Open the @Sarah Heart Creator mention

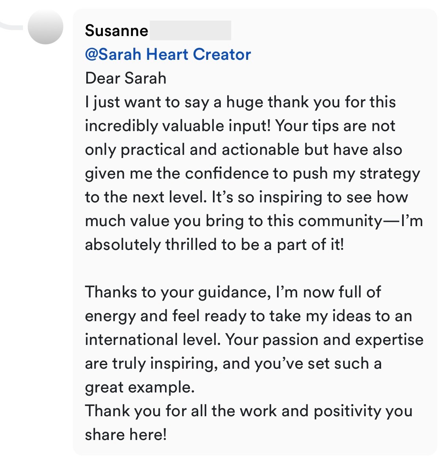[x=168, y=54]
